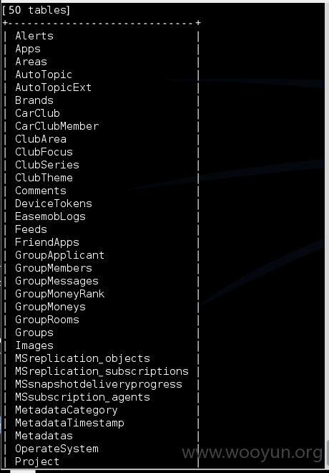Select the ClubSeries row text
This screenshot has width=329, height=473.
(x=47, y=165)
